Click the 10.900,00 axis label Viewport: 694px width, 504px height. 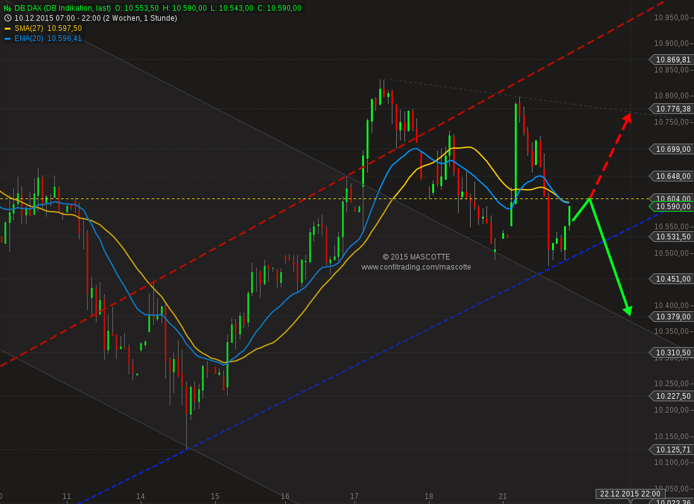673,43
